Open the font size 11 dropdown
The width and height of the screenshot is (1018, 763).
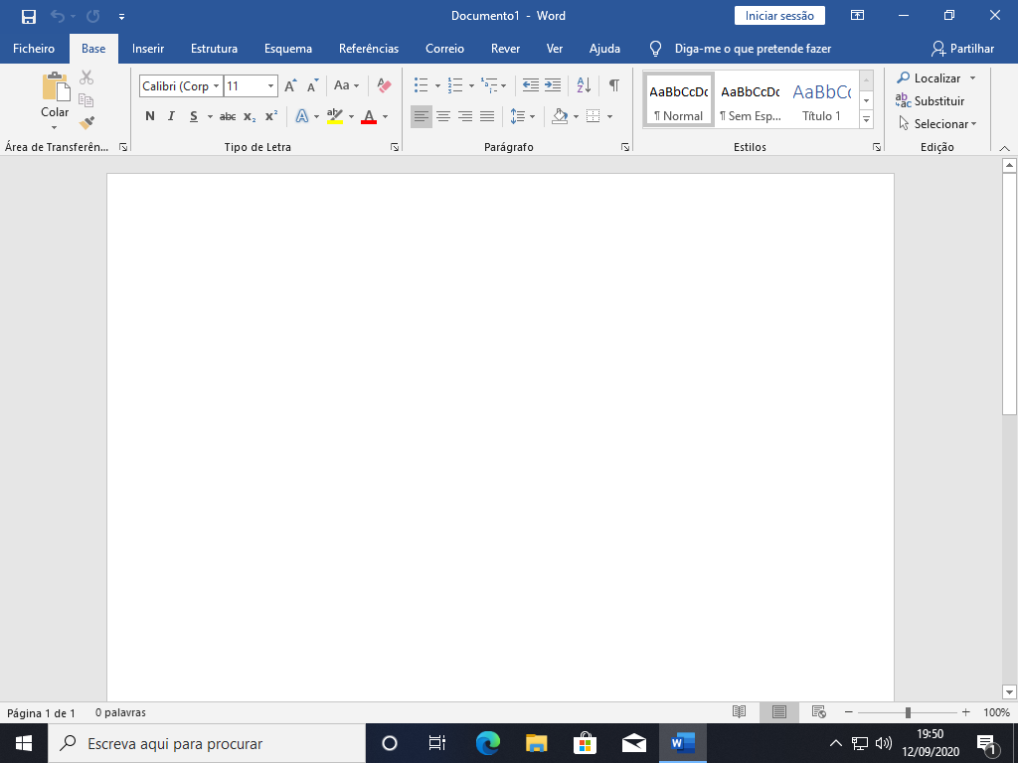coord(270,86)
